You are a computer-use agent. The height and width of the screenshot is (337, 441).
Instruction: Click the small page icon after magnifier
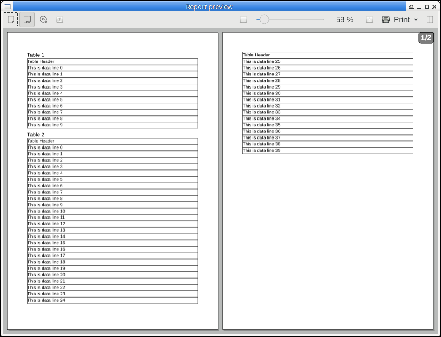[x=60, y=19]
